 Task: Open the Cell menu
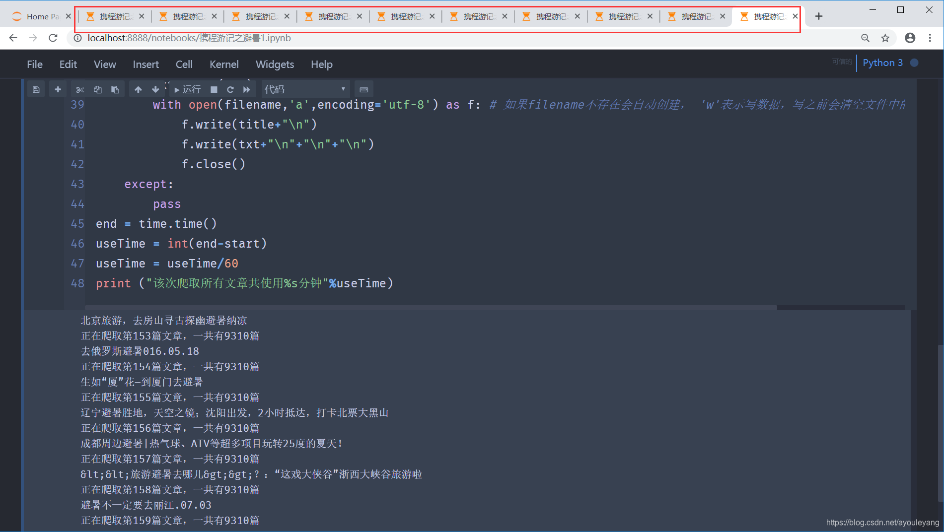(x=184, y=65)
